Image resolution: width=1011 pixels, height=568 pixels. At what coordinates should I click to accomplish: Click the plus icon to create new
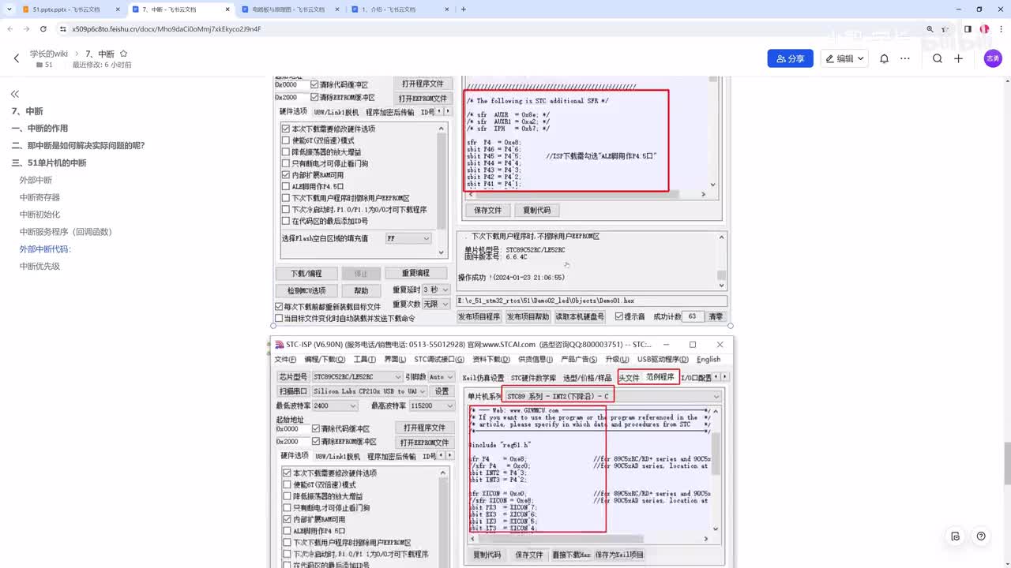point(958,58)
